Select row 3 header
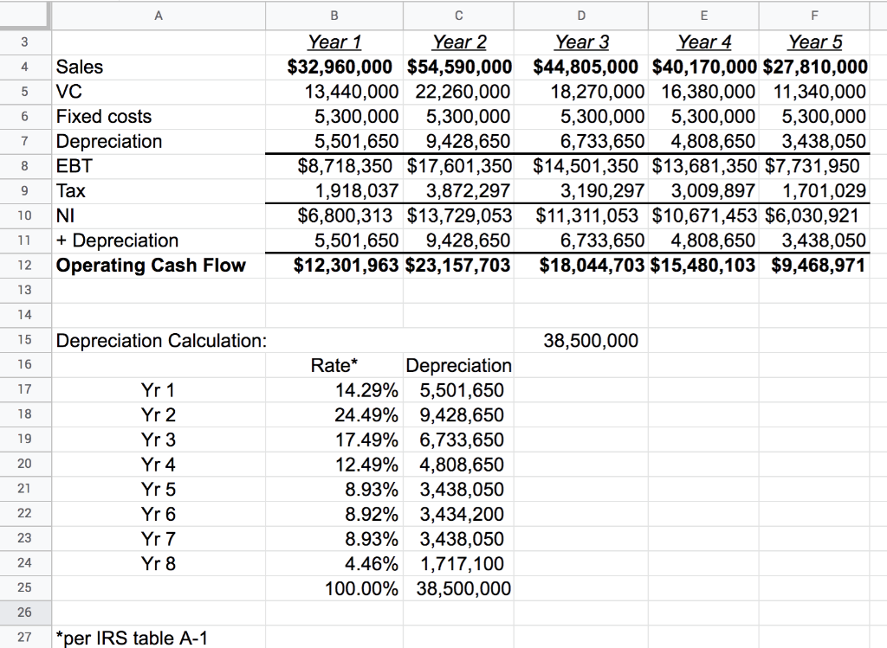Image resolution: width=887 pixels, height=648 pixels. pyautogui.click(x=26, y=42)
